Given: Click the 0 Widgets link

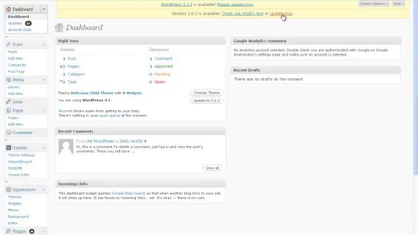Looking at the screenshot, I should tap(132, 93).
